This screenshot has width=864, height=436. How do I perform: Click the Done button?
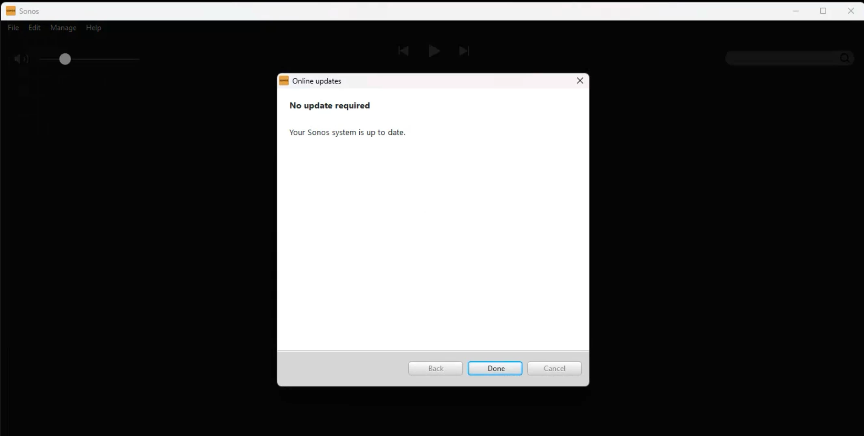(x=495, y=368)
